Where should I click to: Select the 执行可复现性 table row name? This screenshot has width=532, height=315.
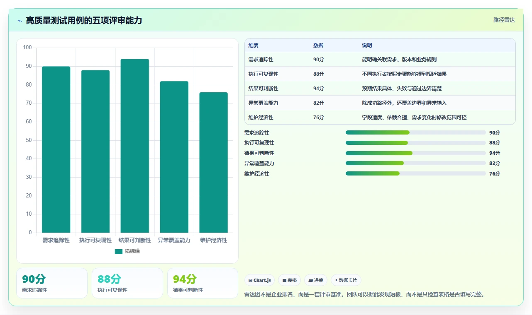[263, 74]
